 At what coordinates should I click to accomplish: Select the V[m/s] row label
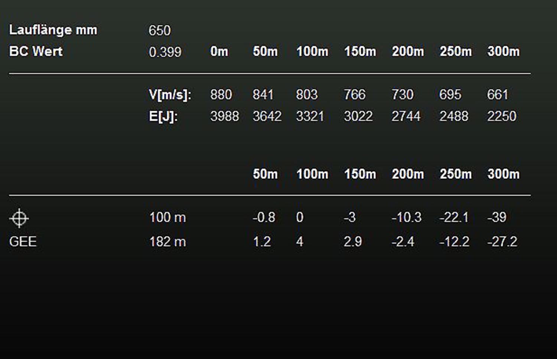click(x=170, y=95)
